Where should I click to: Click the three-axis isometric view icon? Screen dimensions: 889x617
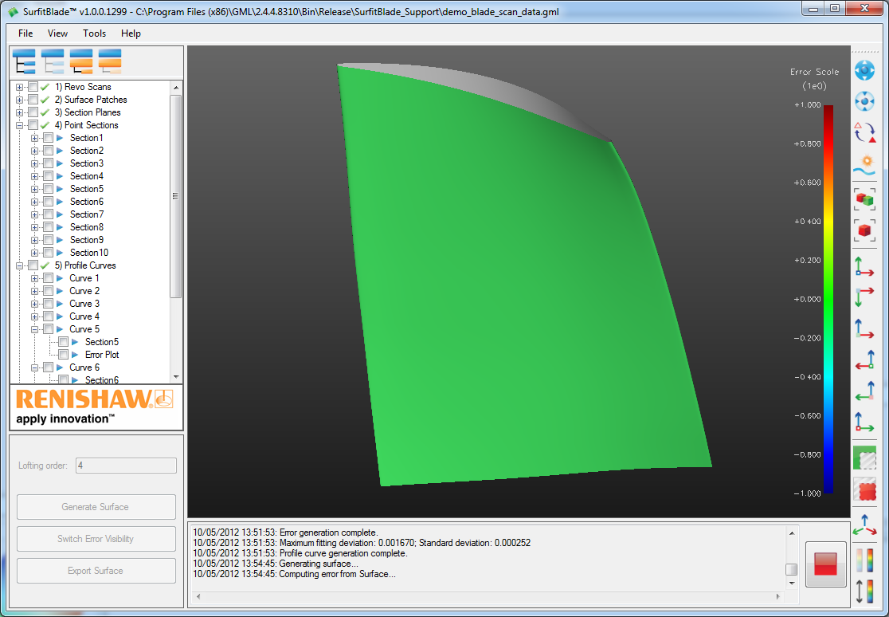(x=864, y=525)
